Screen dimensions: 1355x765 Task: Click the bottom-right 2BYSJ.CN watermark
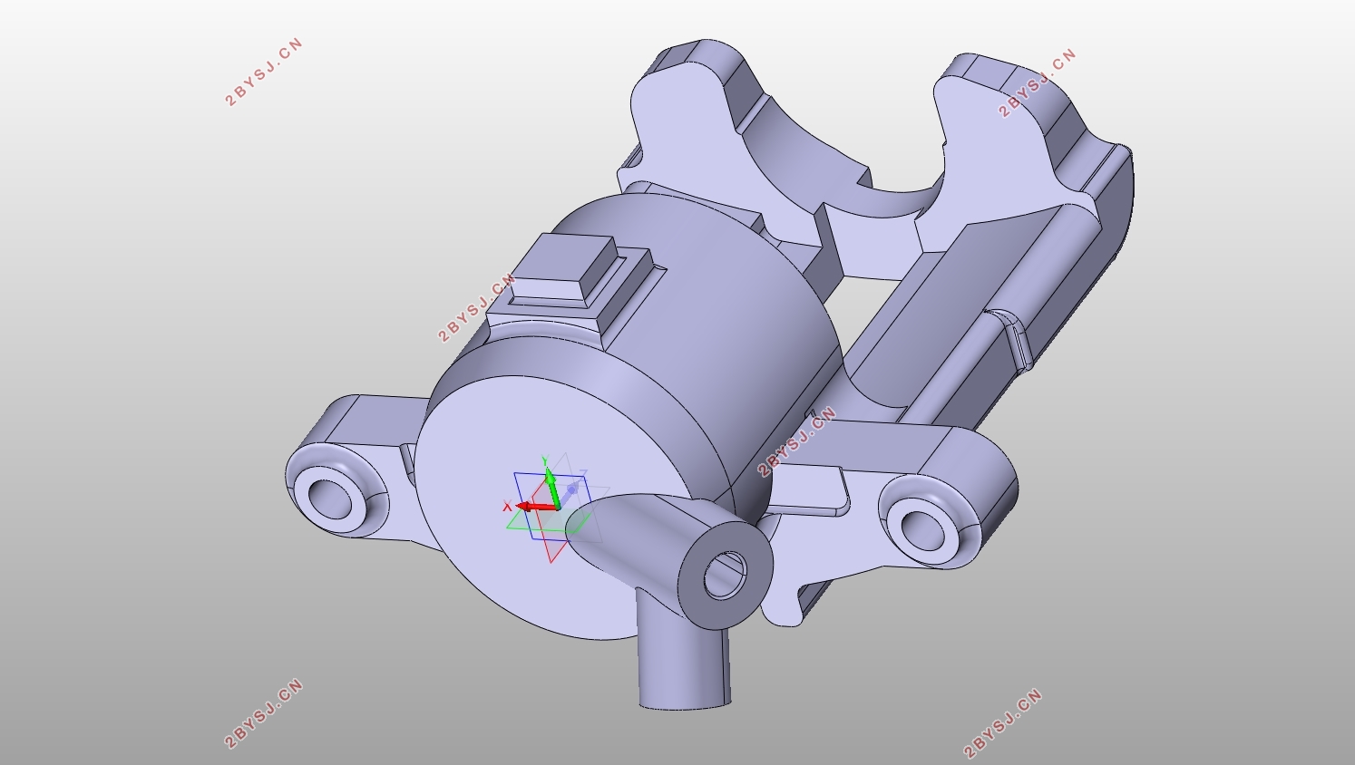[1002, 722]
